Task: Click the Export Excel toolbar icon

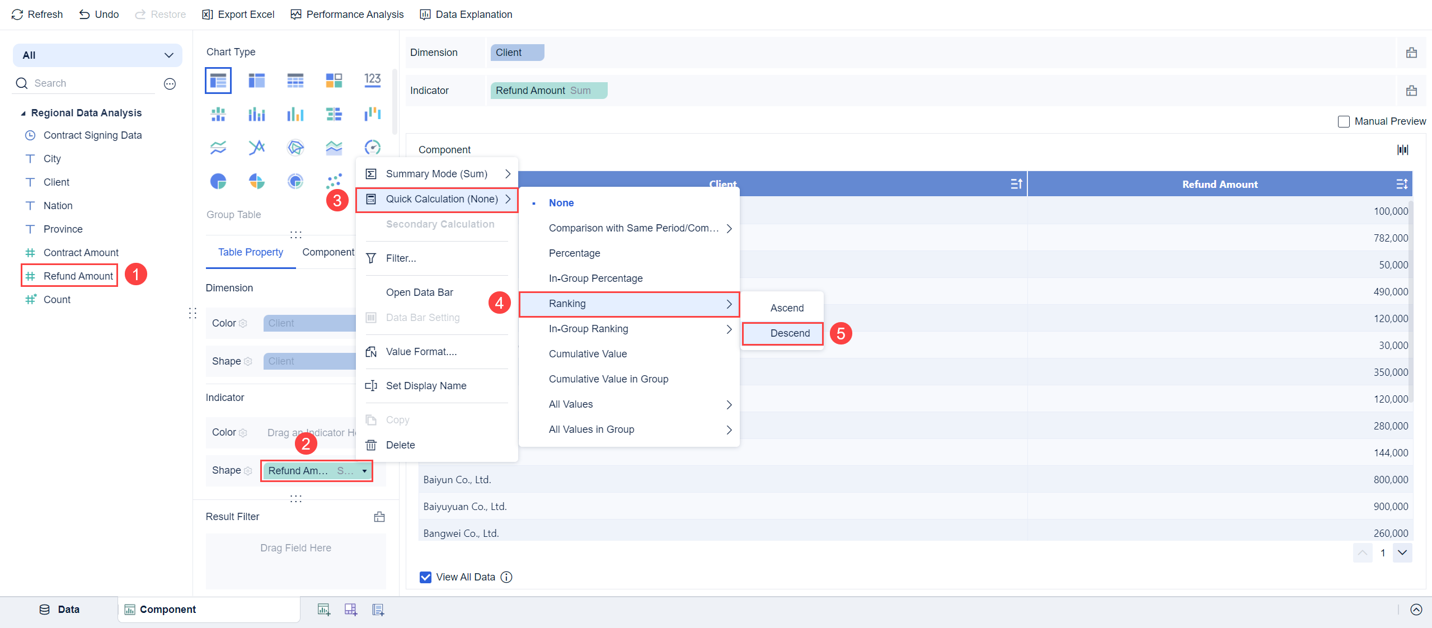Action: coord(208,15)
